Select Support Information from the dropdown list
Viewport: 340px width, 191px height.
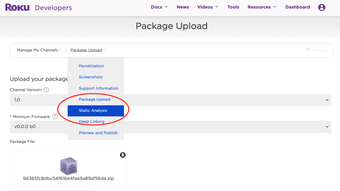pyautogui.click(x=98, y=88)
